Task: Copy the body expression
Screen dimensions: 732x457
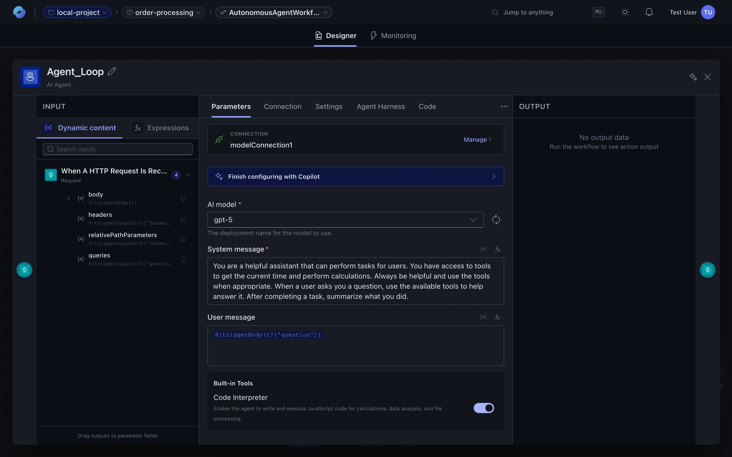Action: (183, 198)
